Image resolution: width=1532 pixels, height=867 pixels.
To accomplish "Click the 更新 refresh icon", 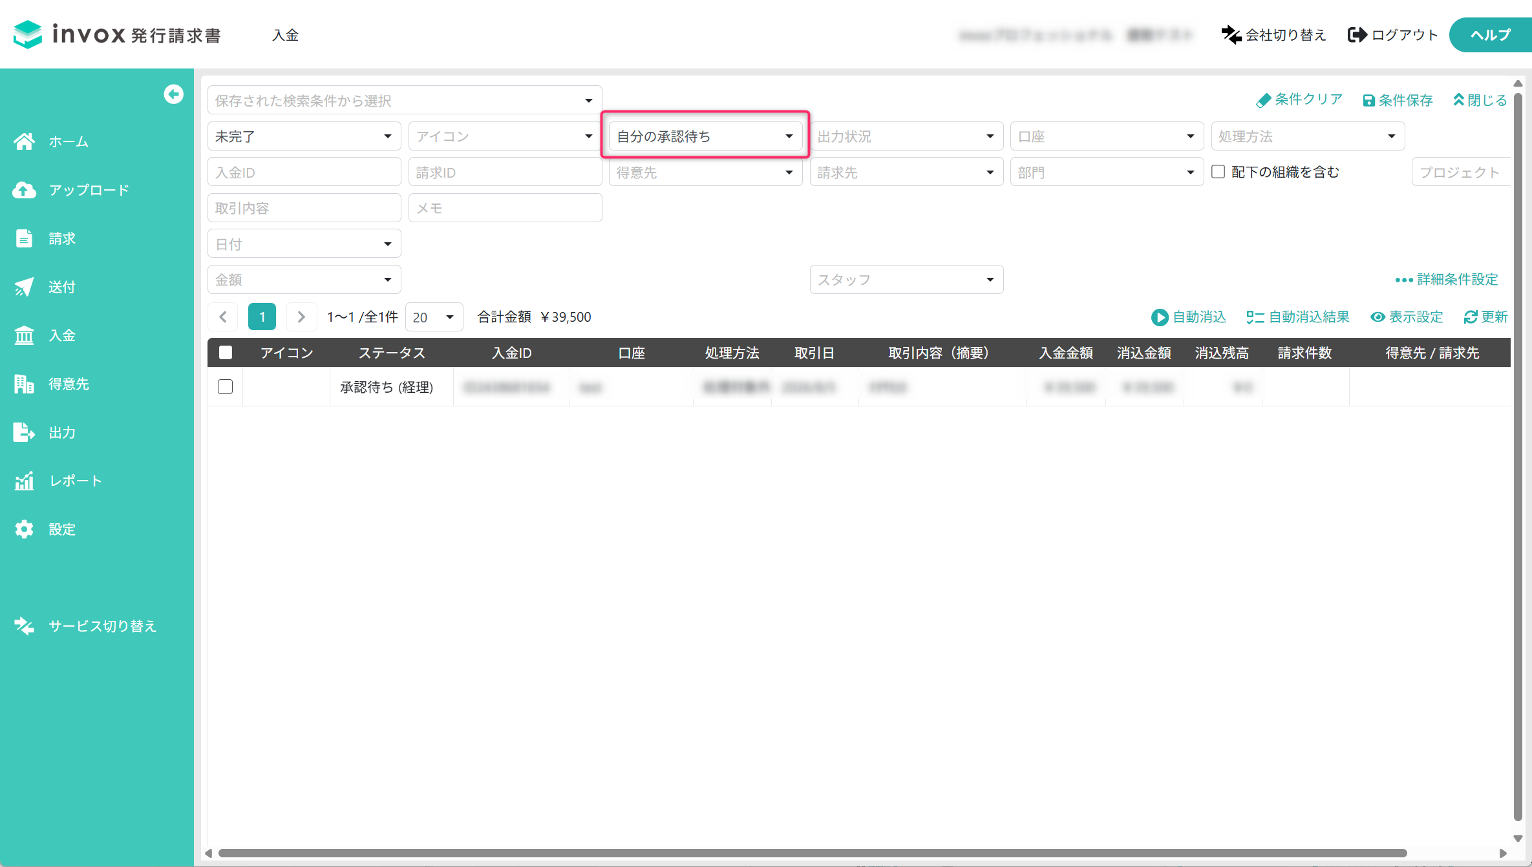I will click(x=1471, y=317).
